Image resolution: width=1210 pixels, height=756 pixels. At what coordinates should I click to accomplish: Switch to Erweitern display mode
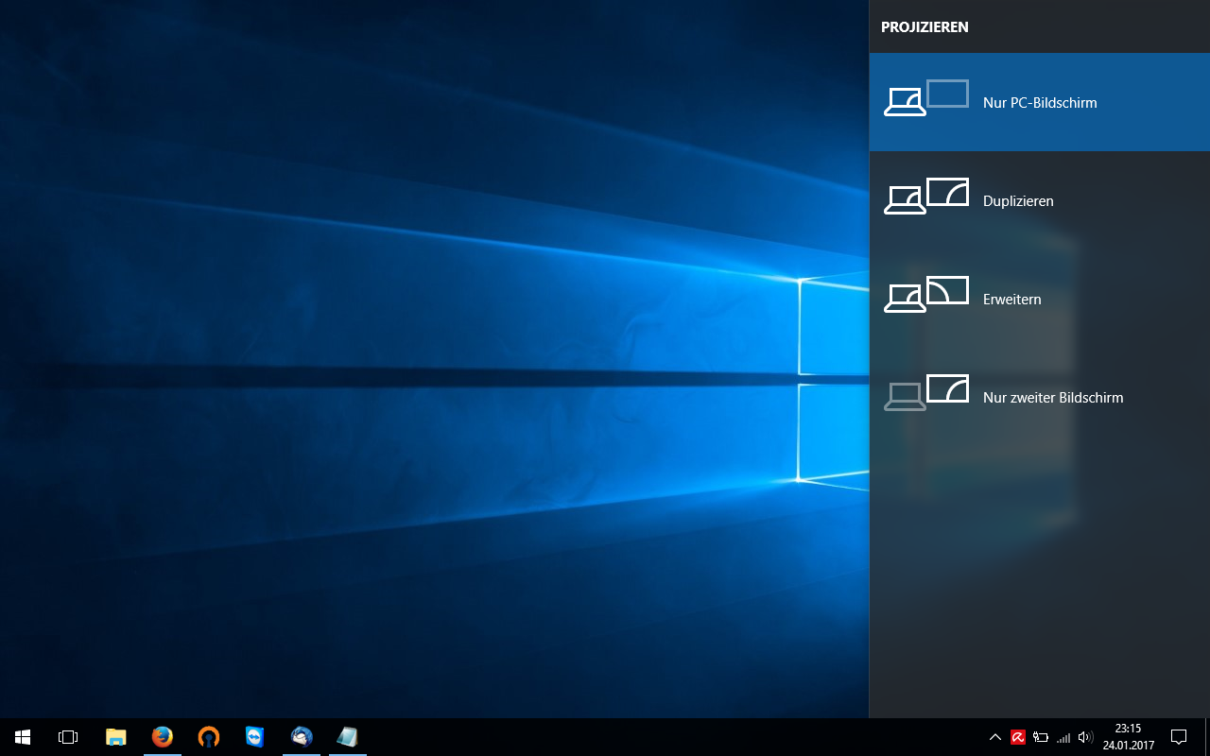click(x=1040, y=299)
